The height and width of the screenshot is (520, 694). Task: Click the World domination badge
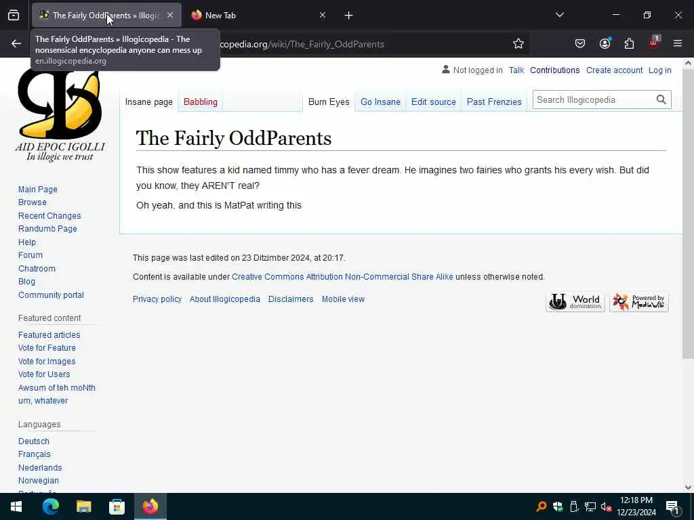click(x=575, y=302)
